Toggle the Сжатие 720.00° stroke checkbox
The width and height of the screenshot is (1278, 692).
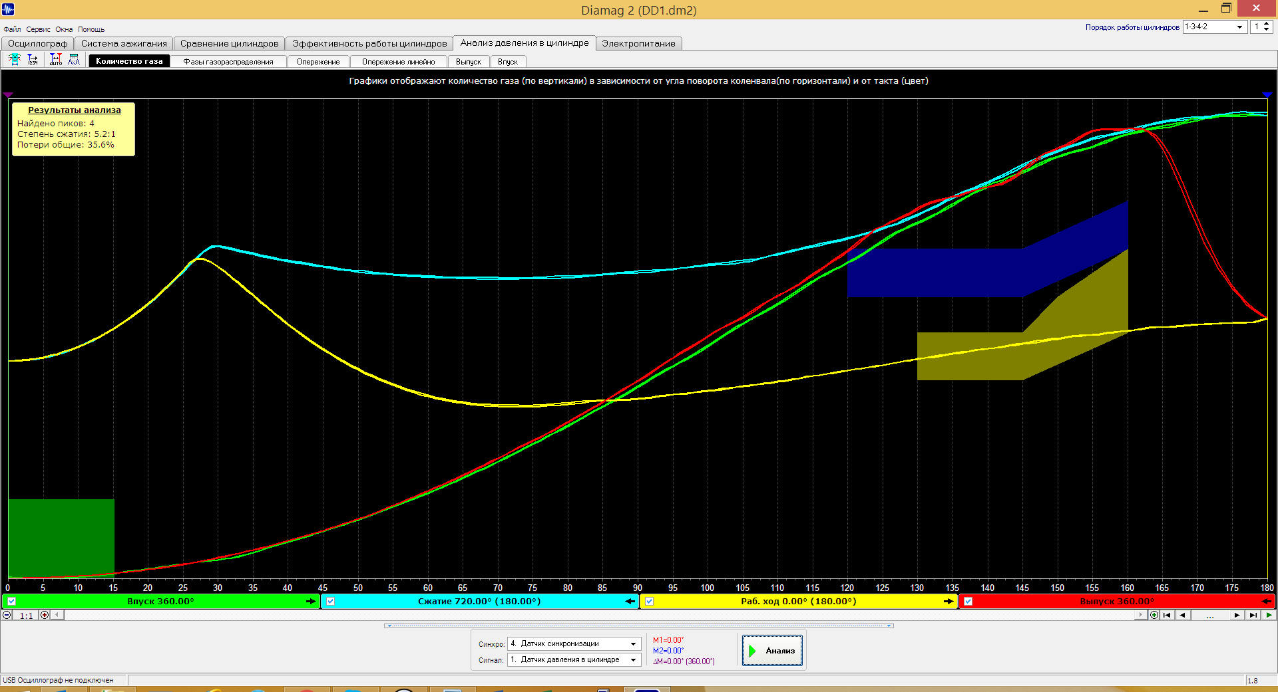(x=330, y=601)
